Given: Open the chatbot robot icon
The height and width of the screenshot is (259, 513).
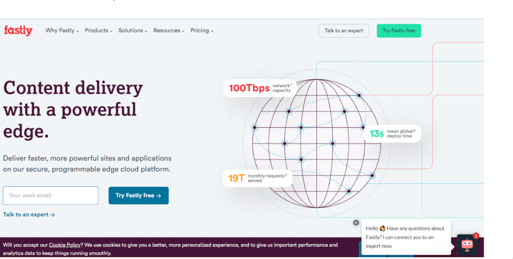Looking at the screenshot, I should (467, 244).
